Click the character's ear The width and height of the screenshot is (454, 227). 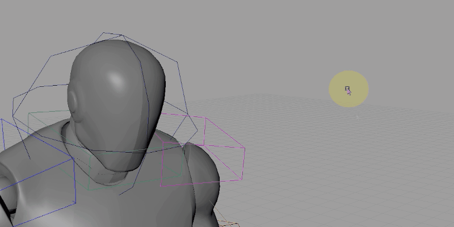coord(73,101)
